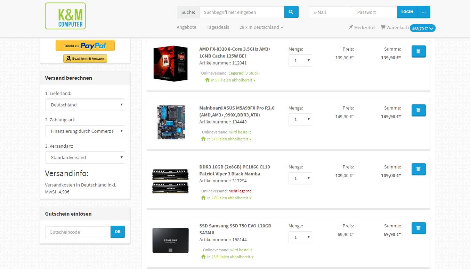
Task: Click the Merkzettel pin icon
Action: 351,27
